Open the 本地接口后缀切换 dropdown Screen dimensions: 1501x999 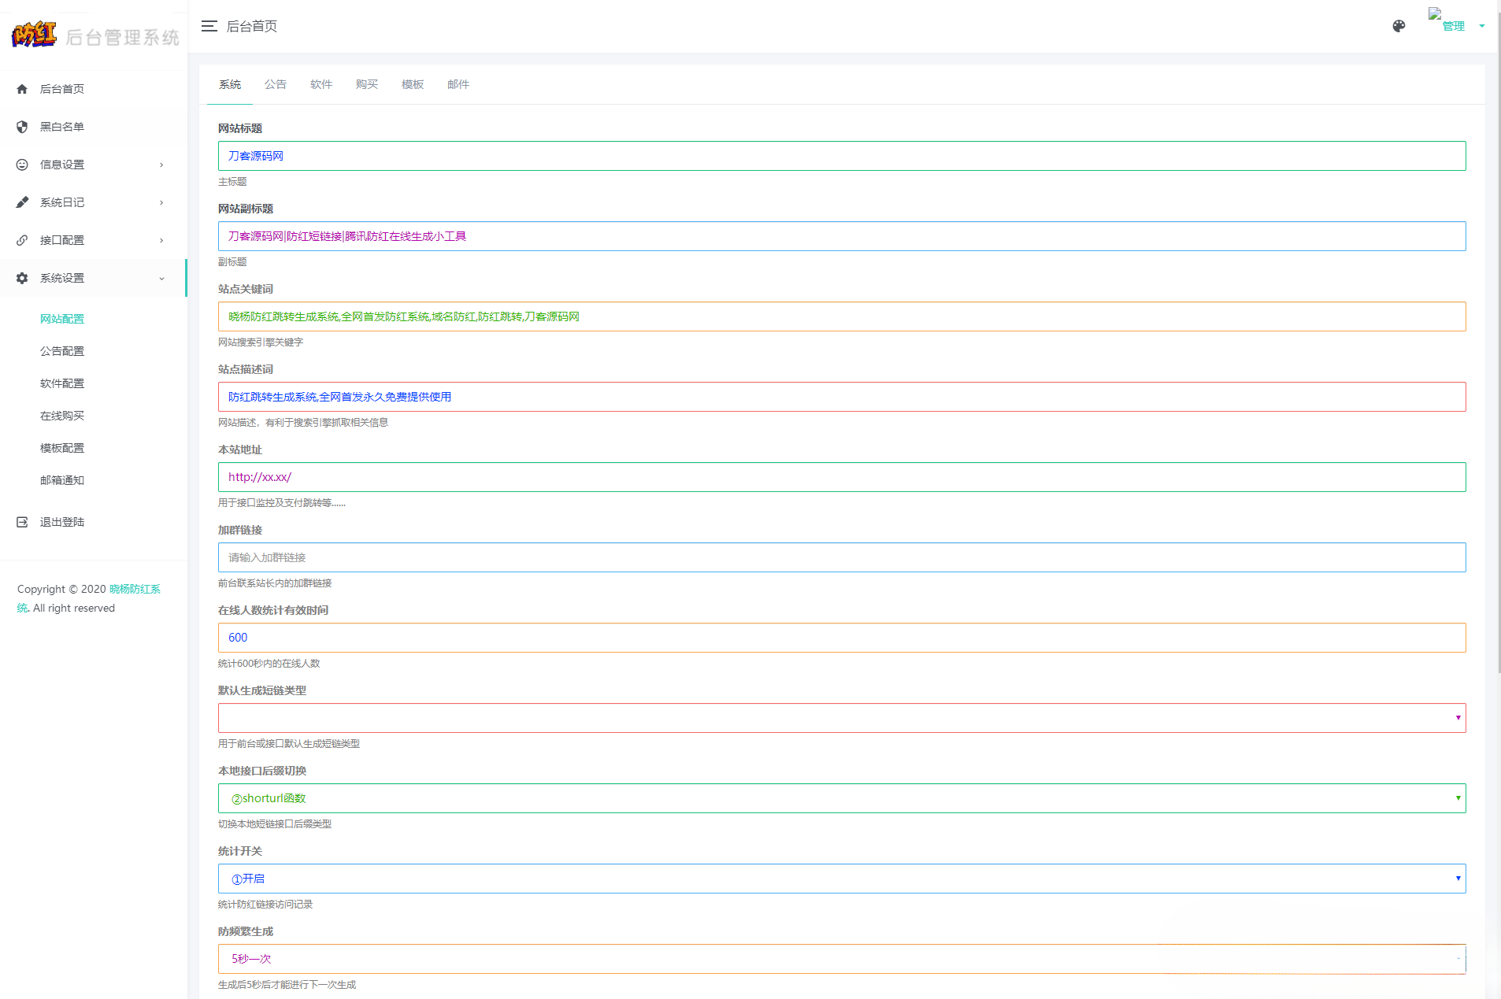(841, 798)
